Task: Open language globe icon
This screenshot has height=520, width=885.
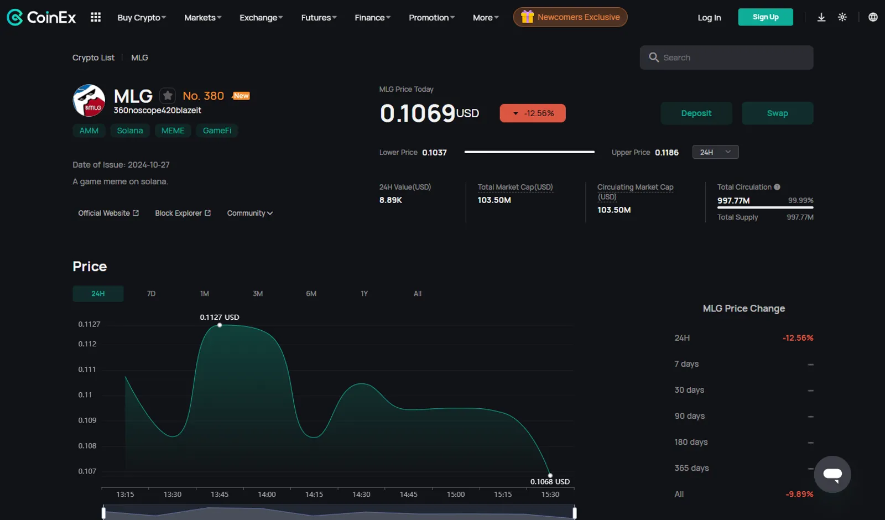Action: [873, 17]
